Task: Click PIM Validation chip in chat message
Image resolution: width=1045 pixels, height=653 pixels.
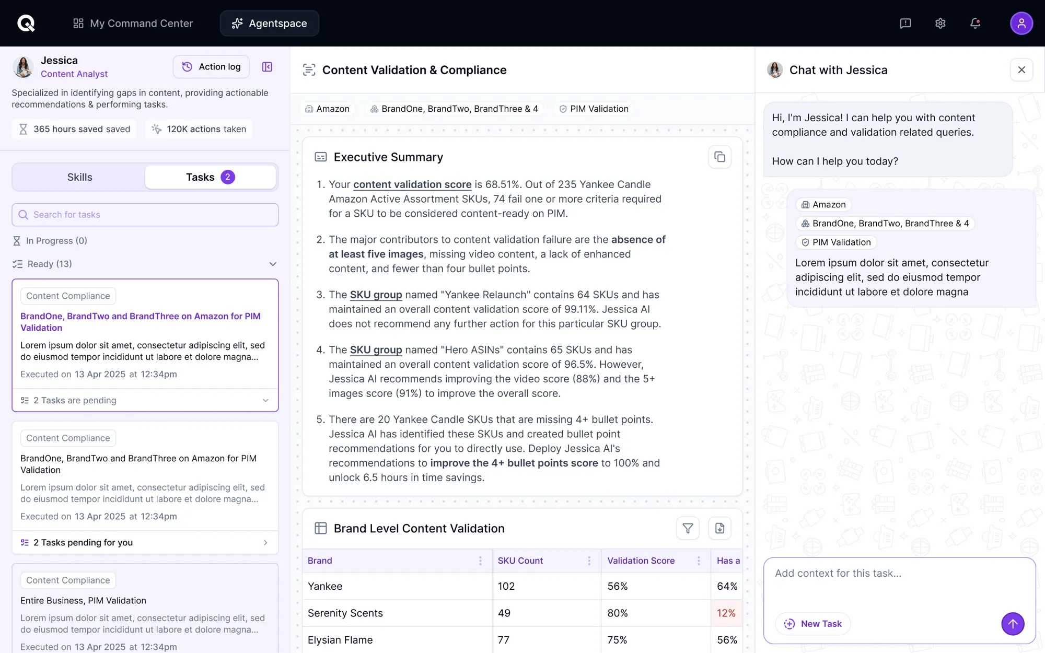Action: pos(835,242)
